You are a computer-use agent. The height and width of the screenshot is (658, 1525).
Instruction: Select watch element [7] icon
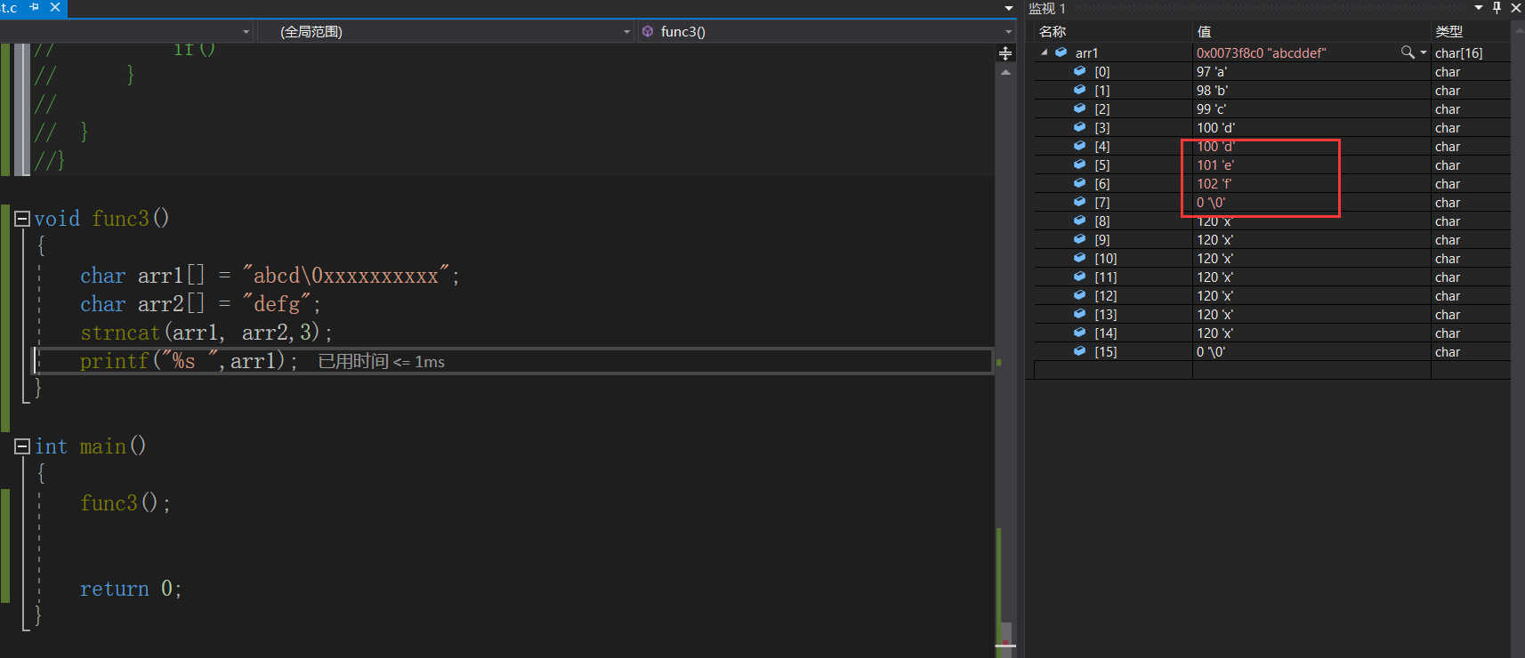tap(1079, 202)
